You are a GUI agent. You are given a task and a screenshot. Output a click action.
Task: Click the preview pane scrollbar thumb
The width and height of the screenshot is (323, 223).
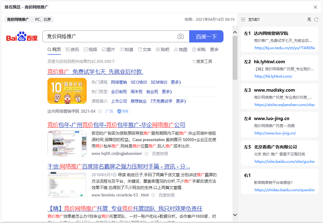coord(235,58)
